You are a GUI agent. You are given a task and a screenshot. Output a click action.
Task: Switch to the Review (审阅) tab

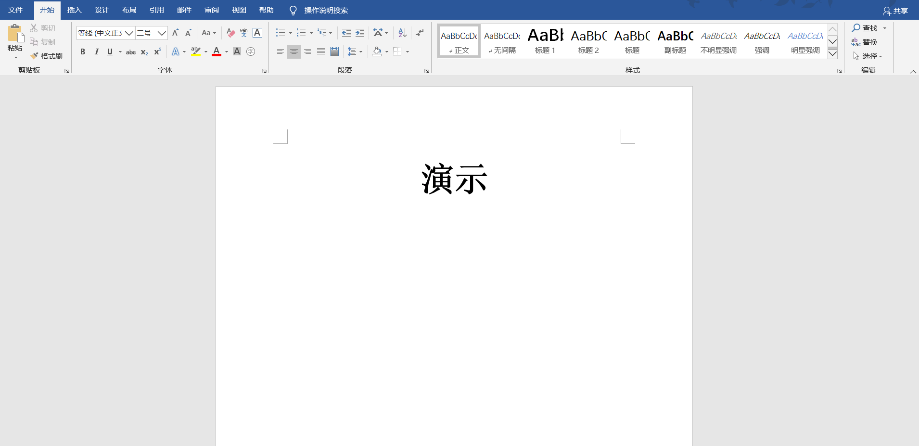coord(211,10)
